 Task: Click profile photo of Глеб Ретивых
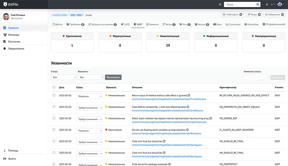(6, 17)
